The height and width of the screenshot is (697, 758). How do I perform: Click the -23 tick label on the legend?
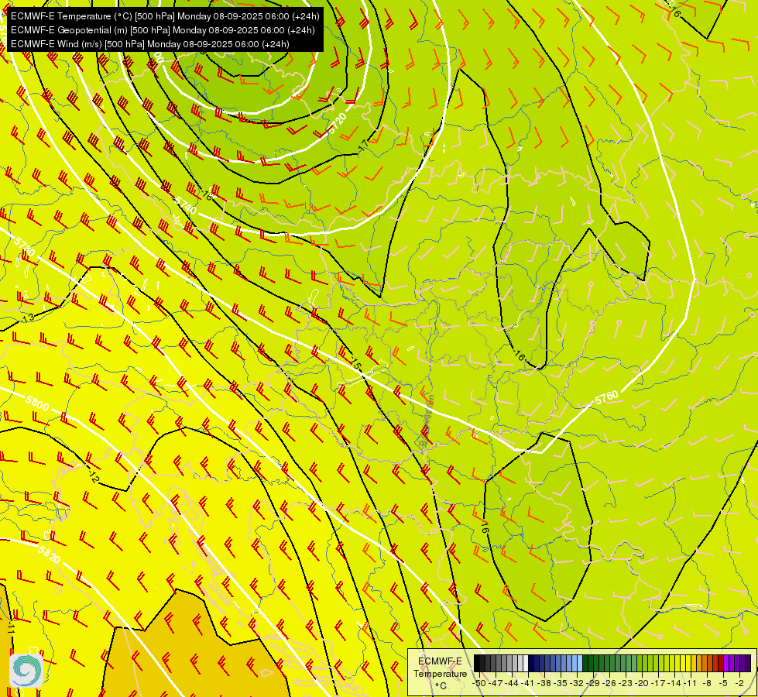626,684
